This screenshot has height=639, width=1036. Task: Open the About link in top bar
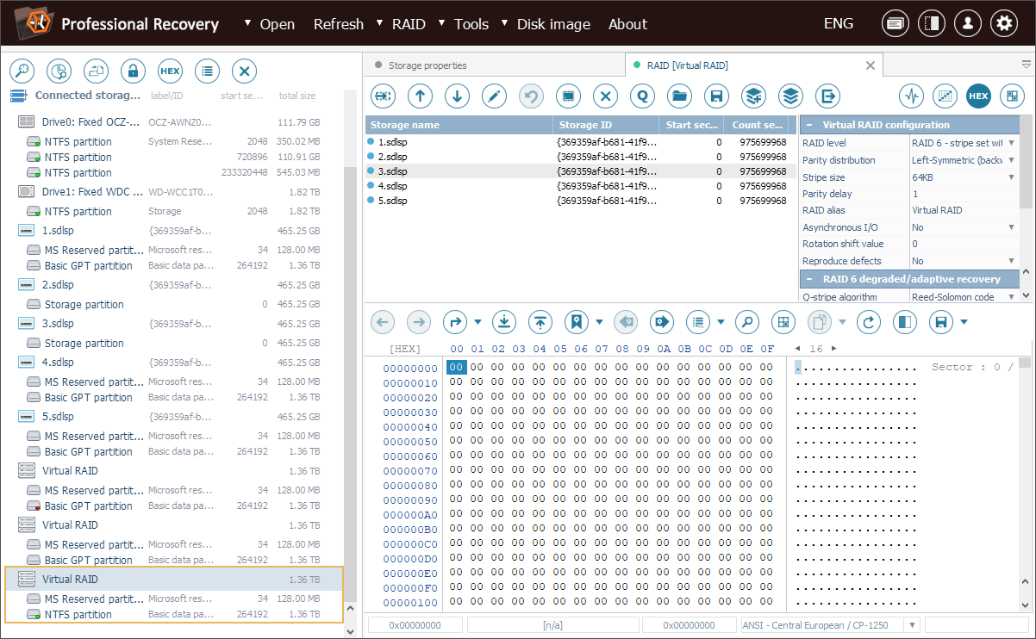pos(627,24)
